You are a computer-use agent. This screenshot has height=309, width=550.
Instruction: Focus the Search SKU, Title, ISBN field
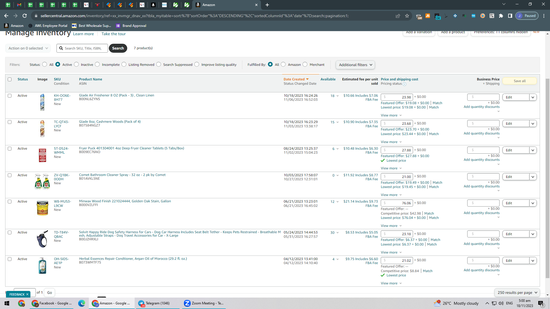pyautogui.click(x=82, y=48)
